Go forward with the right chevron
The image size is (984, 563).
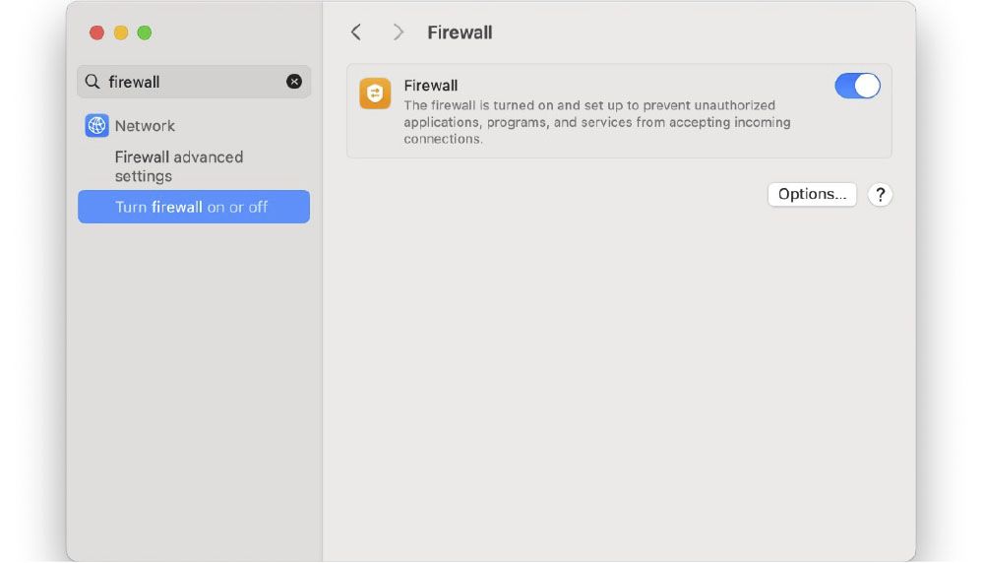click(x=398, y=32)
